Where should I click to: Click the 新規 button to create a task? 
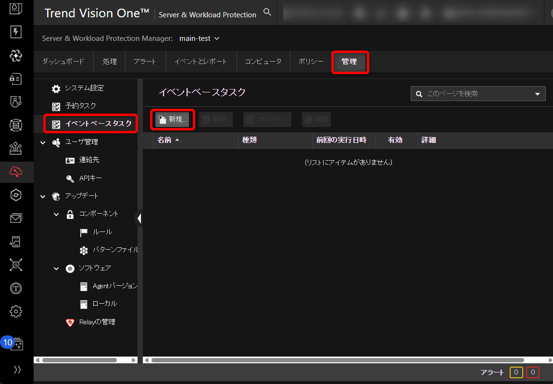172,119
